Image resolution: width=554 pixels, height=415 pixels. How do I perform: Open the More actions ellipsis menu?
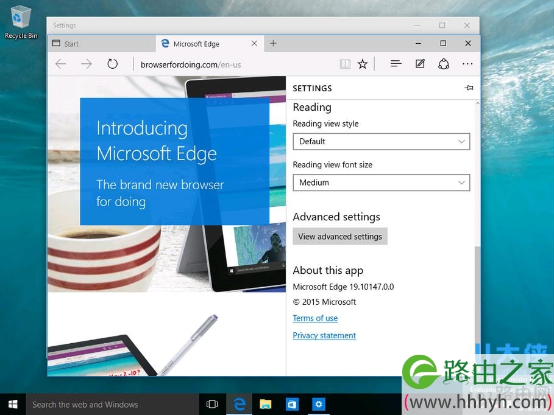coord(467,64)
